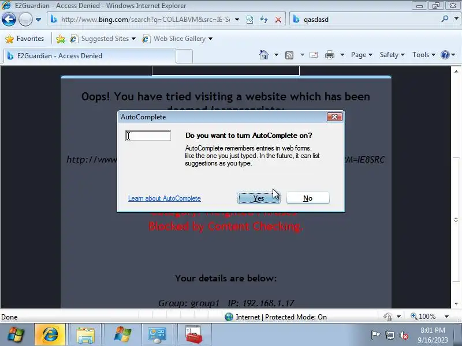462x346 pixels.
Task: Click the privacy report status bar icon
Action: (388, 317)
